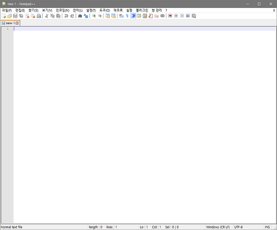Click the length : 0 status text
This screenshot has height=230, width=277.
click(95, 227)
